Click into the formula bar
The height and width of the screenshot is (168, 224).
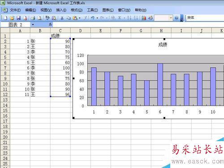click(138, 25)
